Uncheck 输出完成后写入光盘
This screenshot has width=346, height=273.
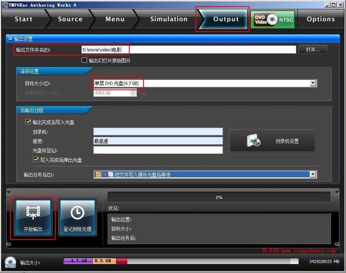point(28,122)
